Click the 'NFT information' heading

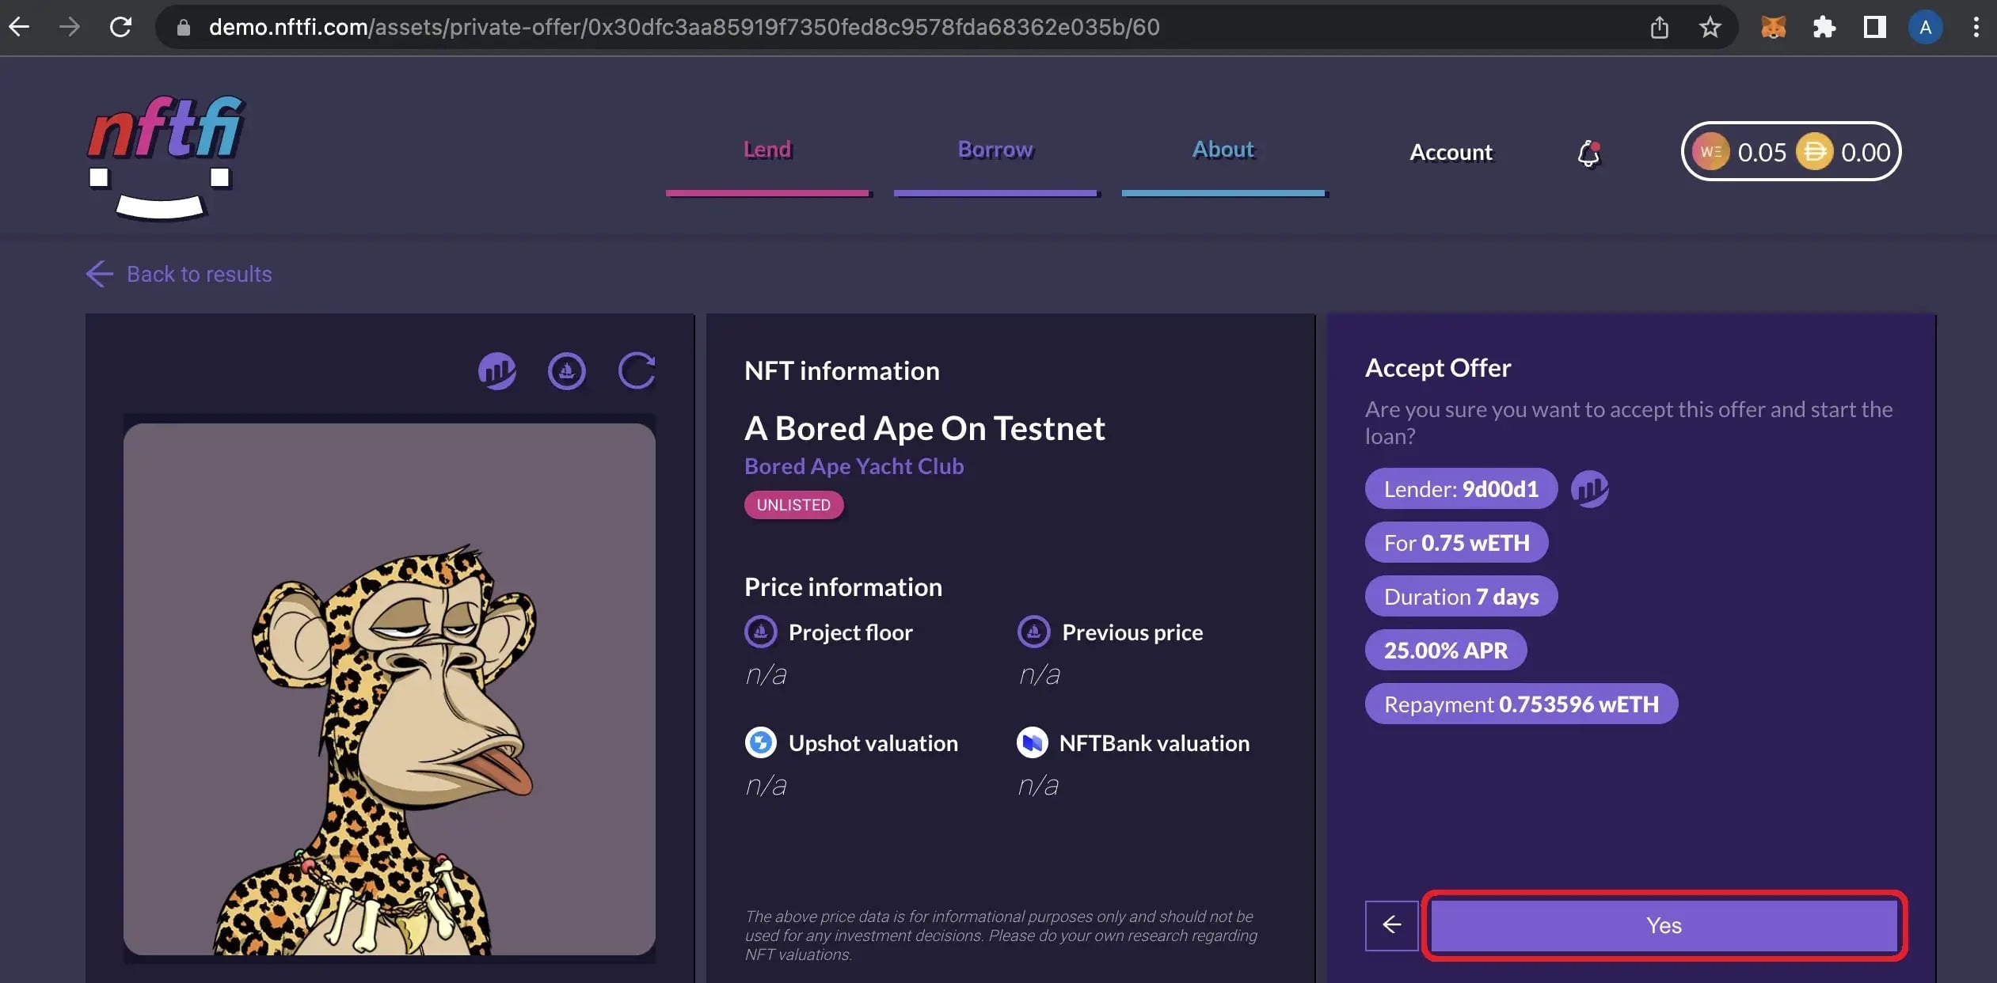coord(842,370)
